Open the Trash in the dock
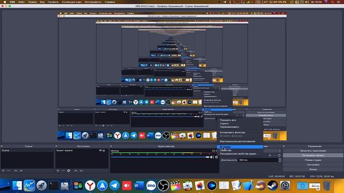This screenshot has height=193, width=344. click(327, 185)
